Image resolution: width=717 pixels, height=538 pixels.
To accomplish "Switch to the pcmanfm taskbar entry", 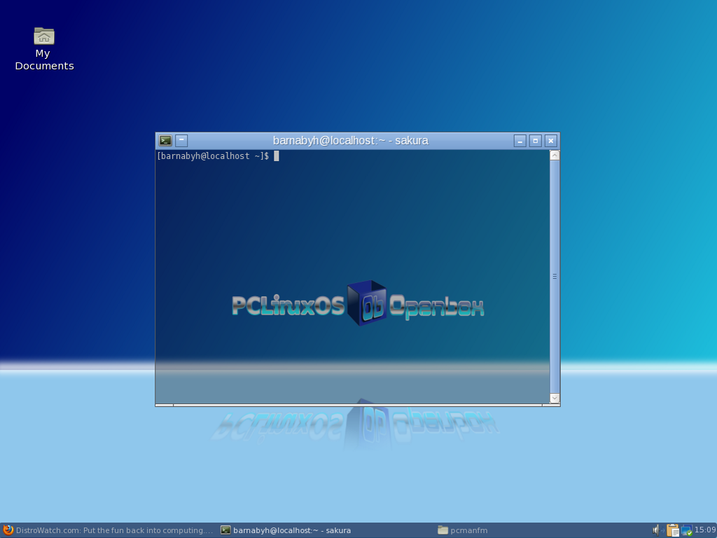I will [462, 530].
